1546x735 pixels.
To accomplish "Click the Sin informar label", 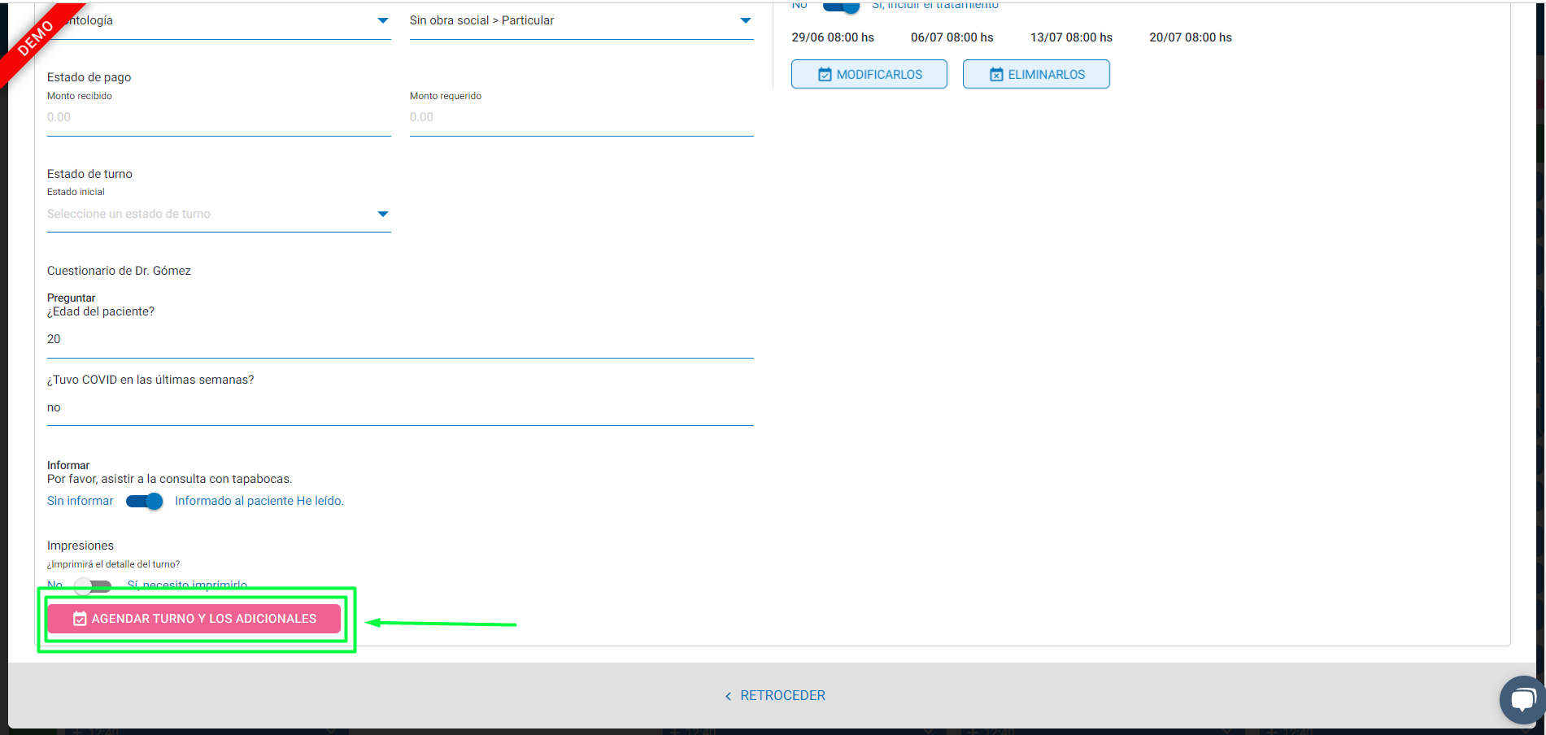I will (81, 501).
